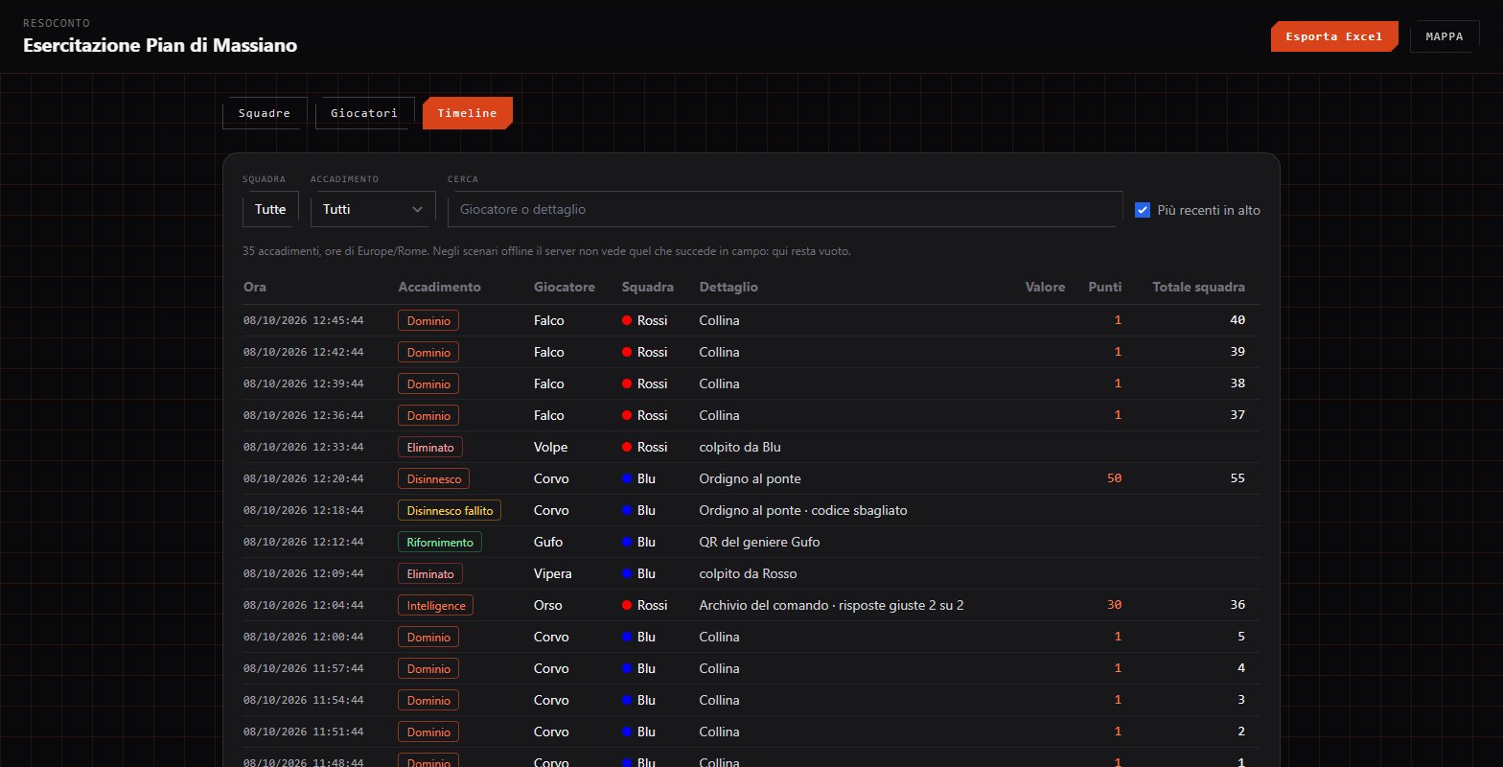This screenshot has height=767, width=1503.
Task: Click the team total 55 value
Action: (1237, 478)
